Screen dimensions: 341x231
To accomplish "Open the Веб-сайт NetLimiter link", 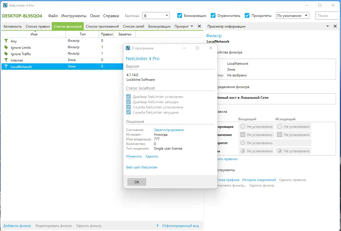I will coord(142,167).
